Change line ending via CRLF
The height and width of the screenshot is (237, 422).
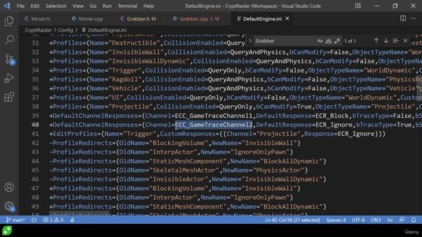tap(376, 220)
